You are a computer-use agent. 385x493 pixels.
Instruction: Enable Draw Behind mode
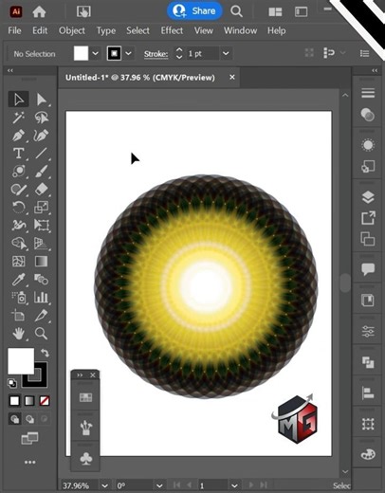(x=29, y=419)
